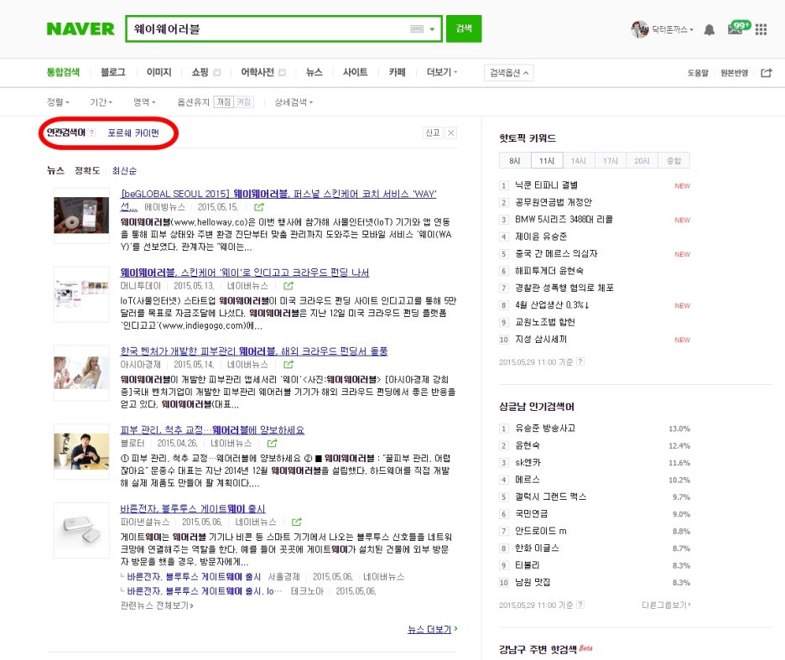Open the apps grid menu icon
785x660 pixels.
pos(761,29)
